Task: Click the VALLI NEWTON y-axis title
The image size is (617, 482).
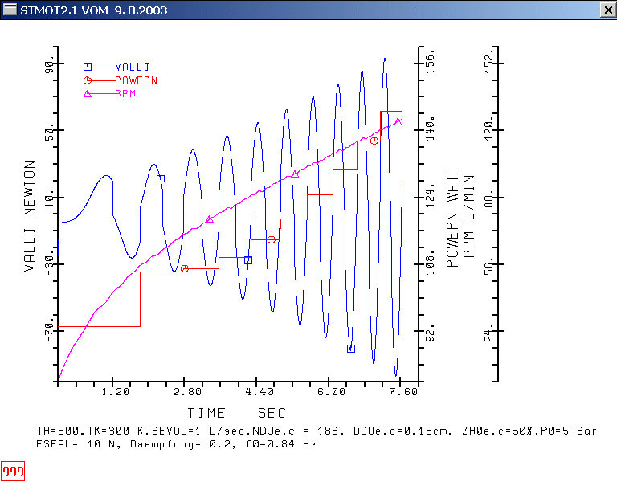Action: (30, 217)
